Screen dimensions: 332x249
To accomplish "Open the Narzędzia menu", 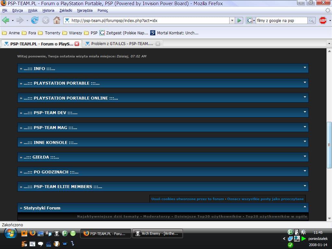I will coord(85,10).
